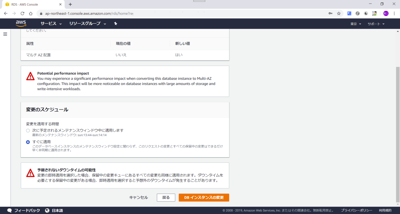Click the キャンセル cancel link
Screen dimensions: 400x214
(x=138, y=197)
